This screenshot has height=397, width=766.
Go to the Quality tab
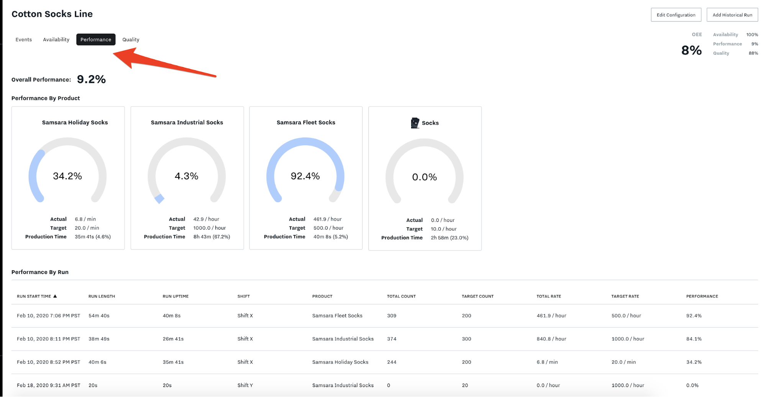pos(131,39)
